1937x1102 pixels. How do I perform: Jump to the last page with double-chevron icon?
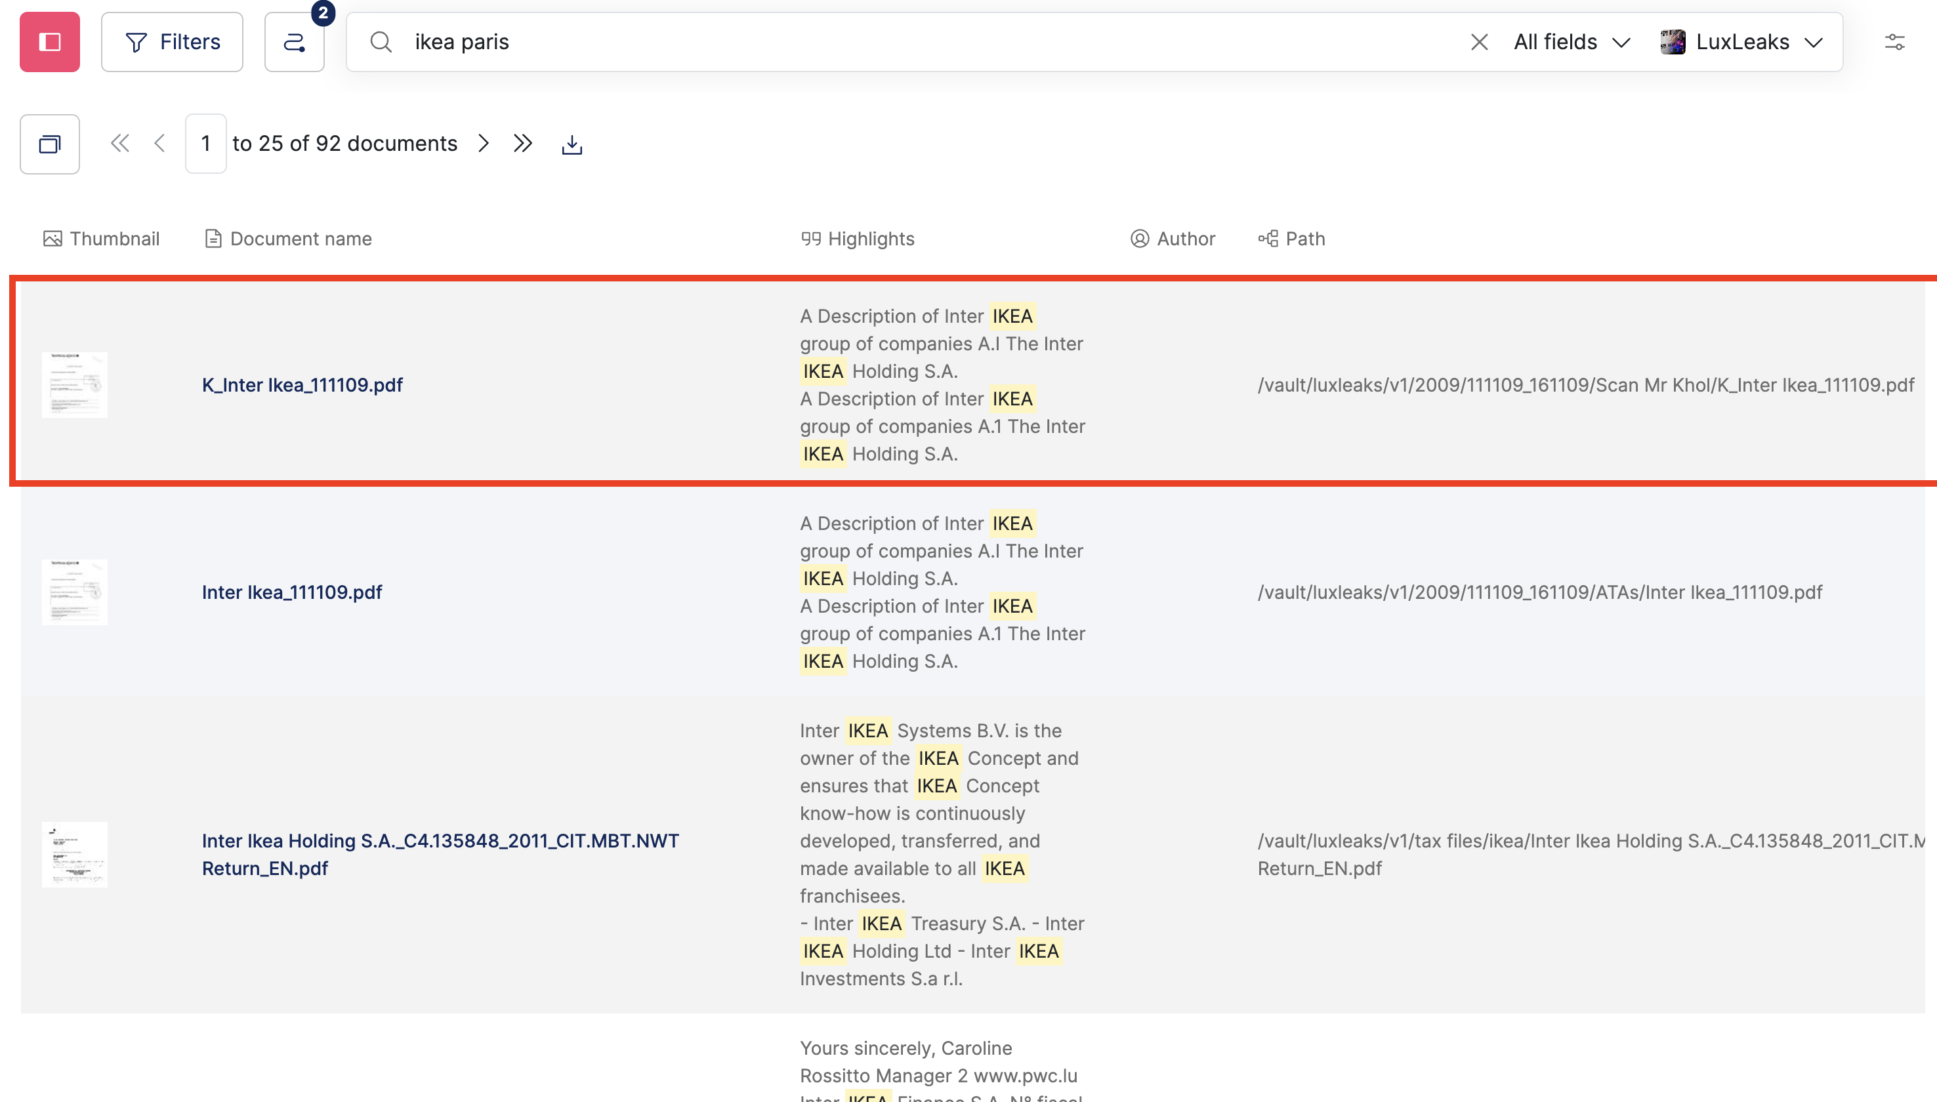point(522,143)
